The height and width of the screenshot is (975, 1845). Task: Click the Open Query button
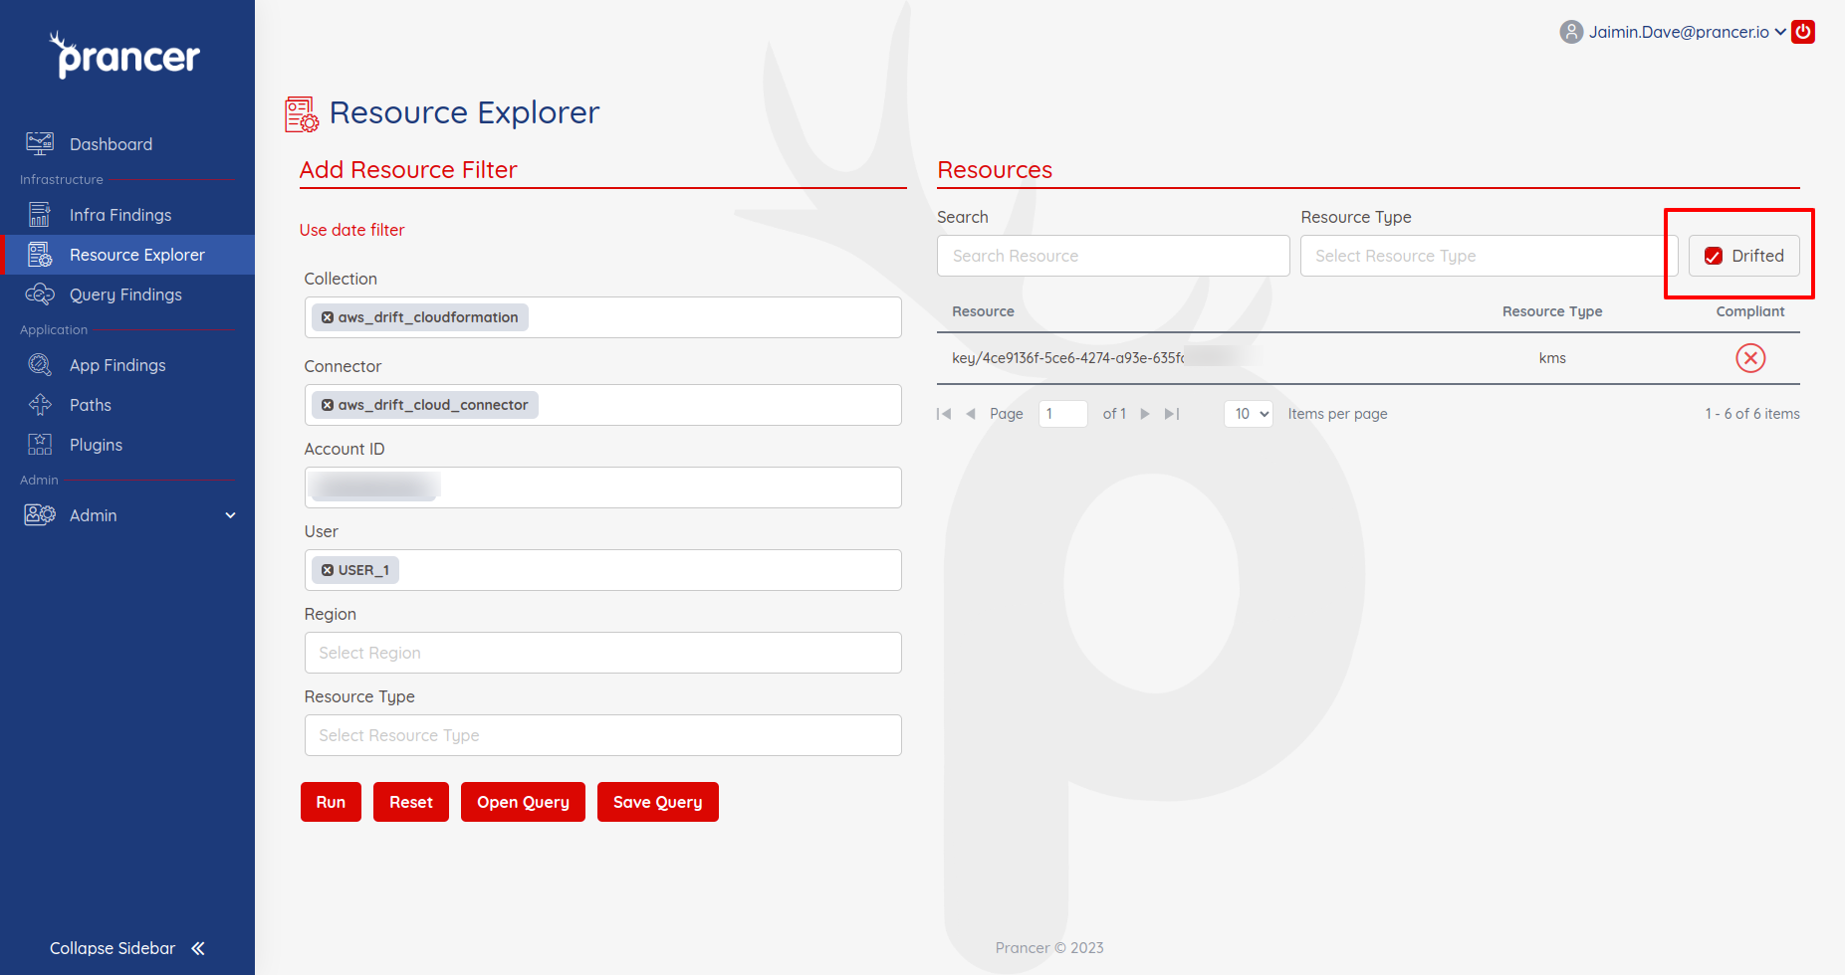tap(523, 802)
